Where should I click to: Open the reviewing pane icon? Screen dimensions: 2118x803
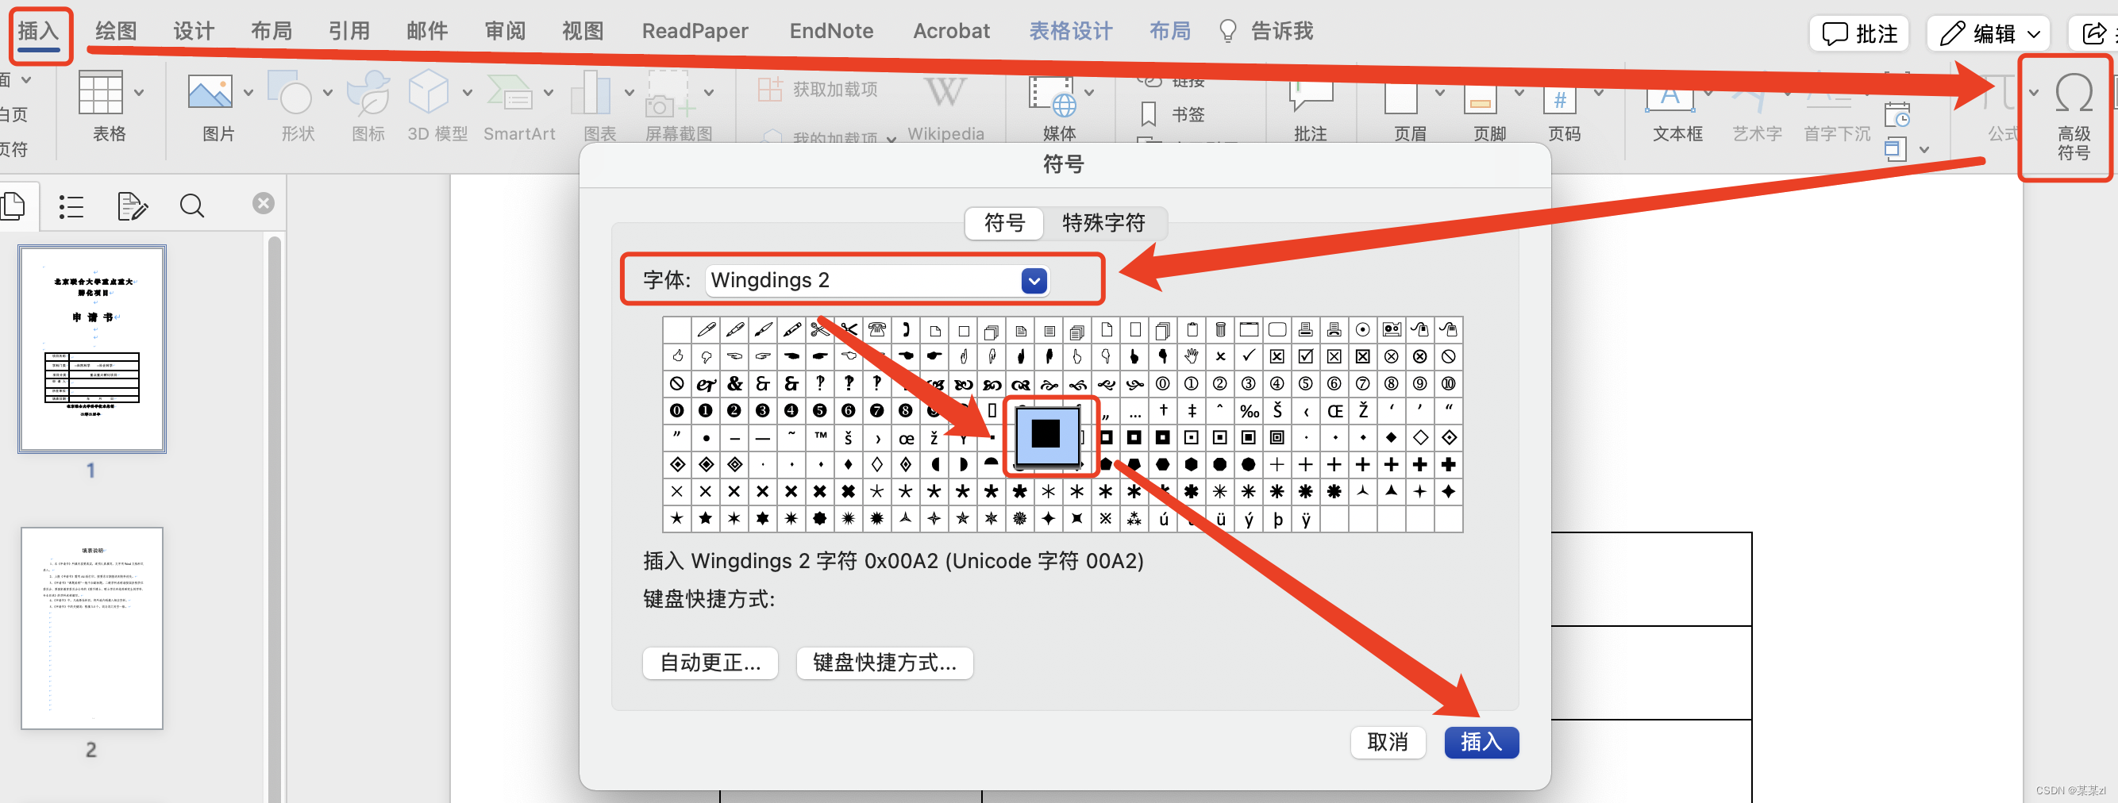coord(132,206)
